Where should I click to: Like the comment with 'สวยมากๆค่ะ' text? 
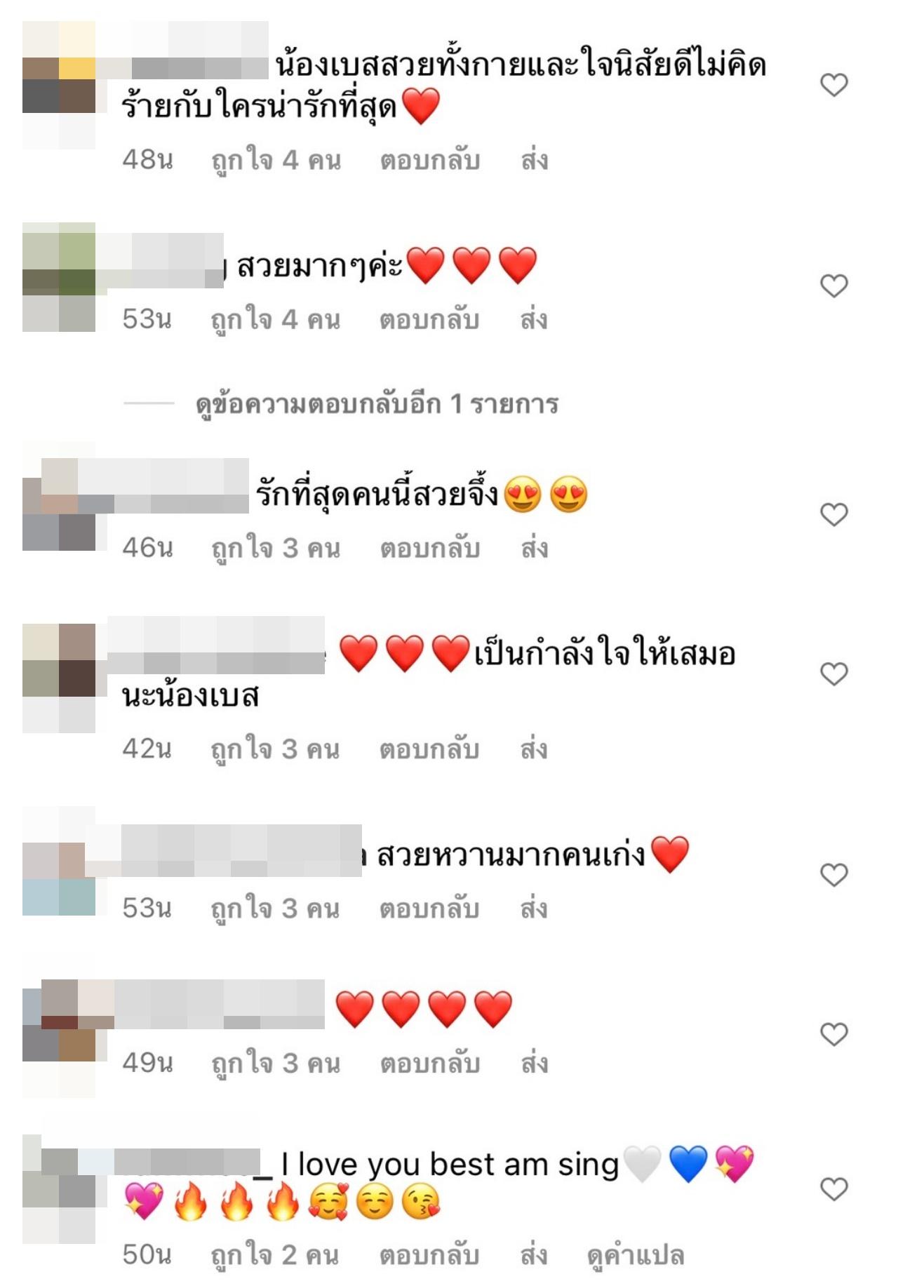click(834, 286)
